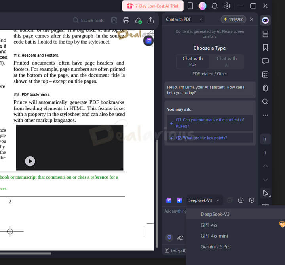This screenshot has height=265, width=285.
Task: Expand the Chat with PDF dropdown
Action: [184, 19]
